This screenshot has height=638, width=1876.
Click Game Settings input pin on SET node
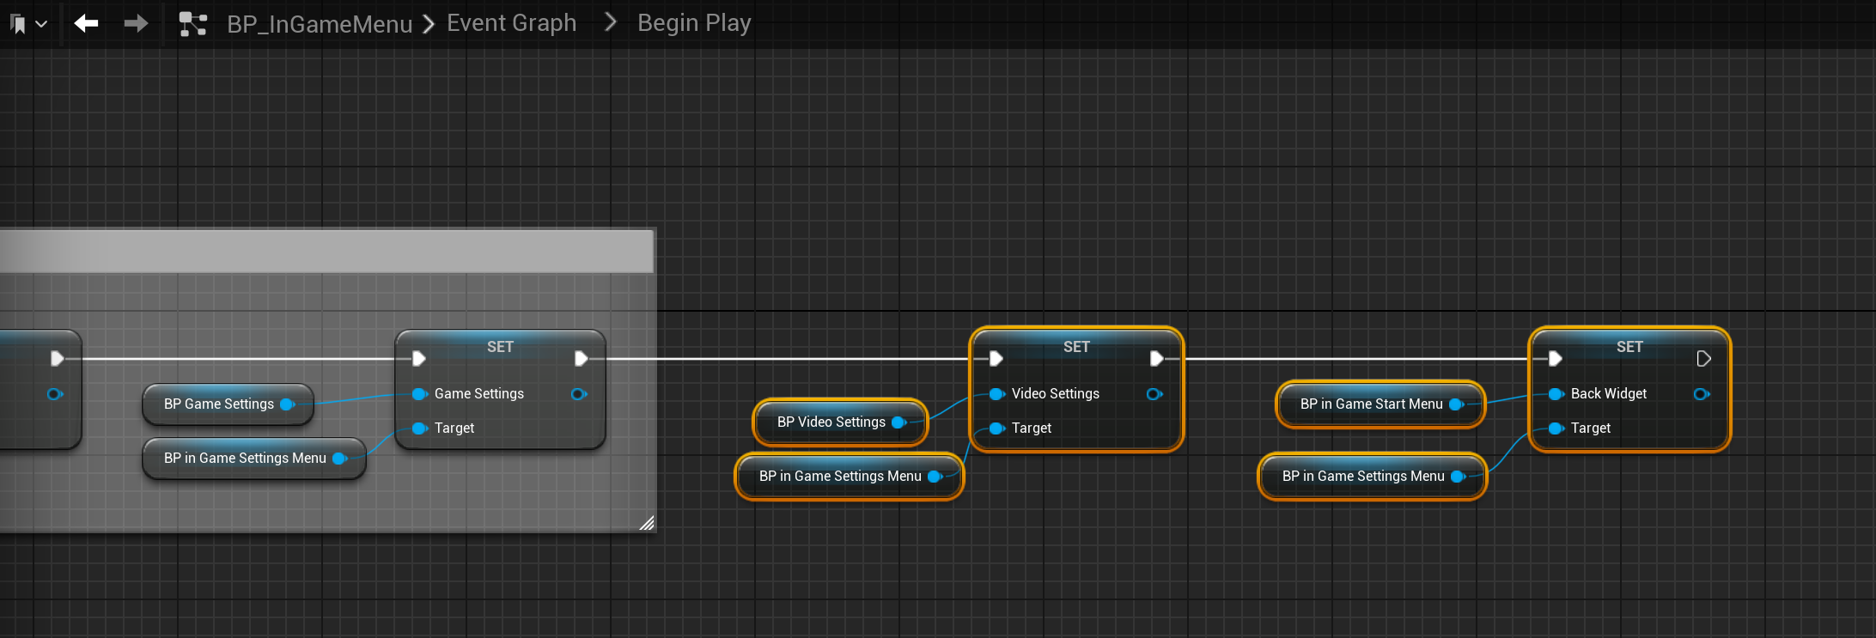(419, 394)
